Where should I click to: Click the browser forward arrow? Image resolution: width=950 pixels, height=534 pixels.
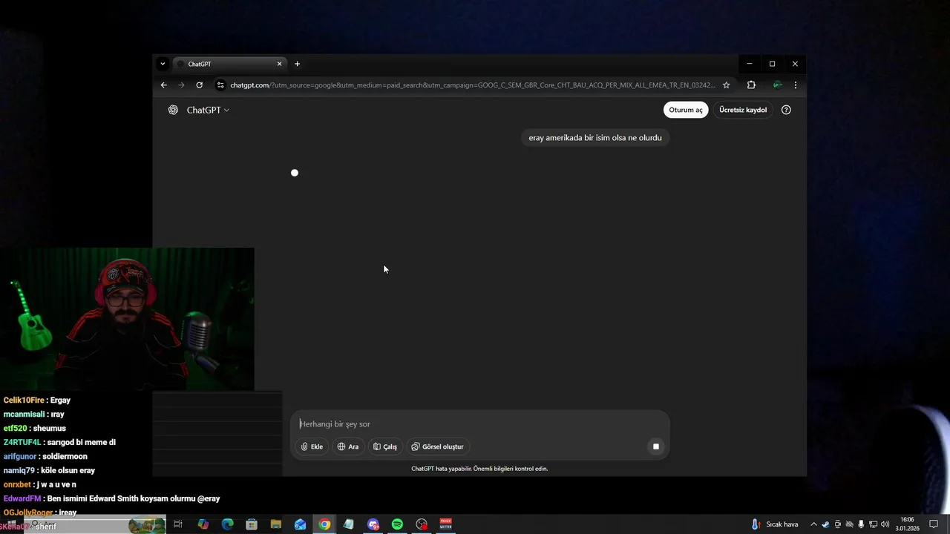coord(181,85)
